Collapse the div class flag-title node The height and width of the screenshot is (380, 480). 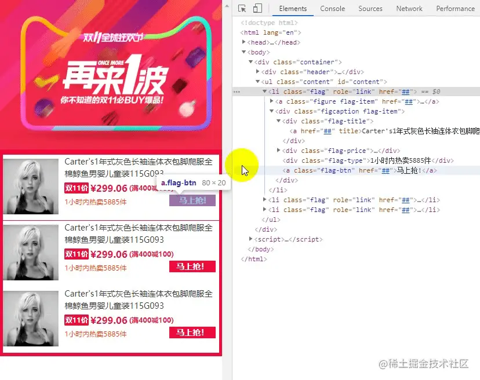pyautogui.click(x=278, y=121)
